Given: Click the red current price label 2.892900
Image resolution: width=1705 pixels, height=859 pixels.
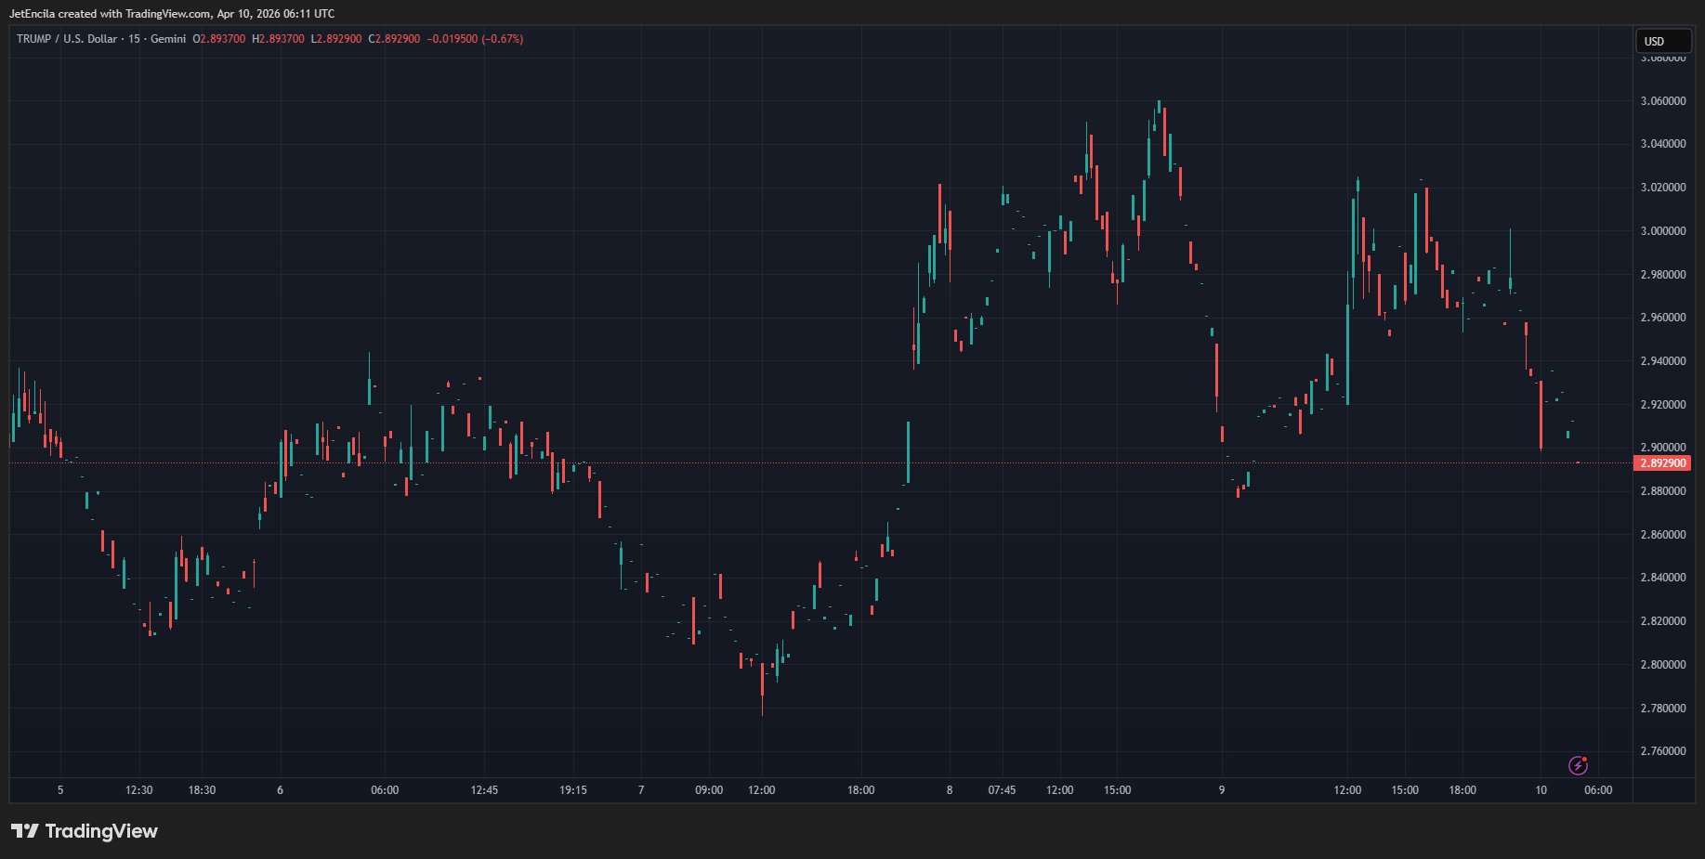Looking at the screenshot, I should point(1662,463).
